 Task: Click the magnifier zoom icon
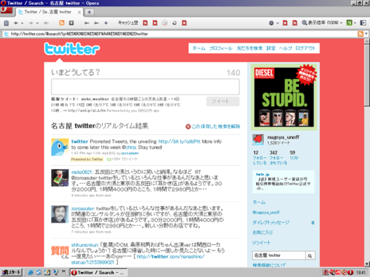coord(304,23)
